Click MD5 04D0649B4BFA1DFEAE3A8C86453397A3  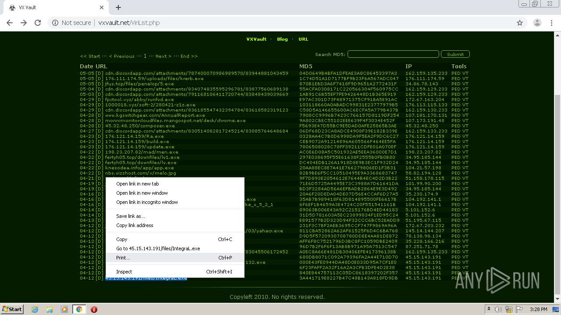pyautogui.click(x=348, y=73)
